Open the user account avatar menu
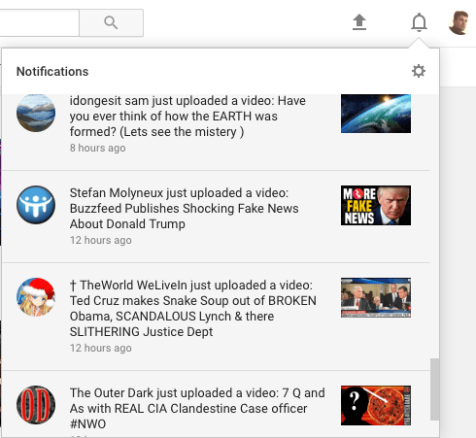 point(459,22)
